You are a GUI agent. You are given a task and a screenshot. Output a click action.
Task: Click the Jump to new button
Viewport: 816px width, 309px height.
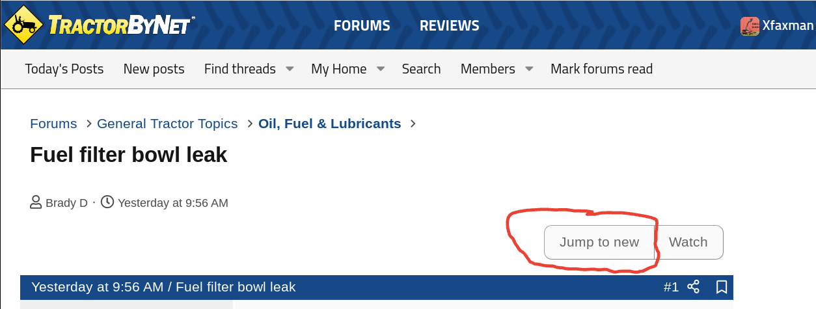599,242
